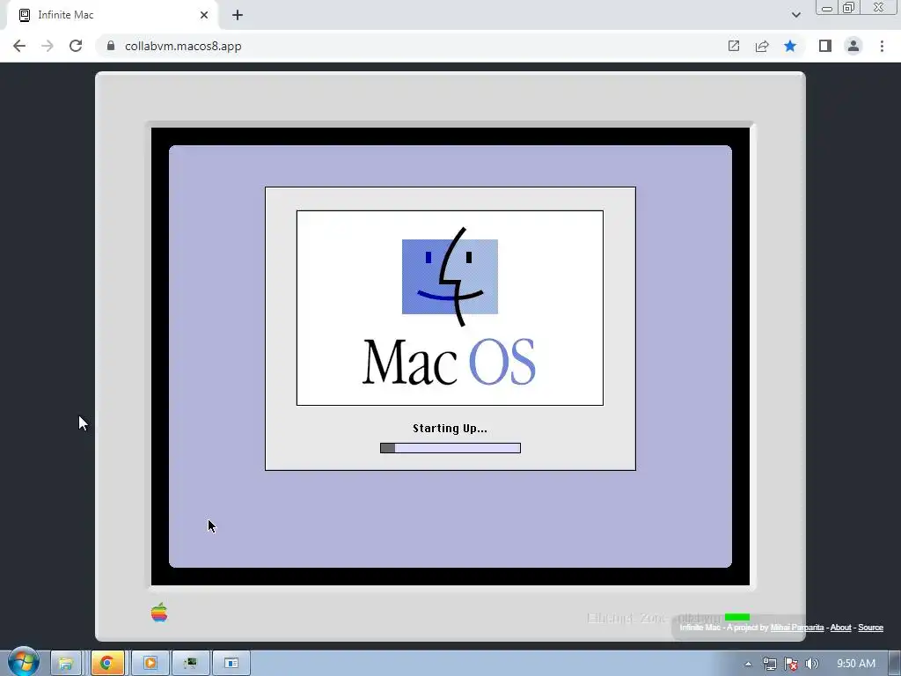Go back to the previous page
Screen dimensions: 901x676
pos(19,46)
